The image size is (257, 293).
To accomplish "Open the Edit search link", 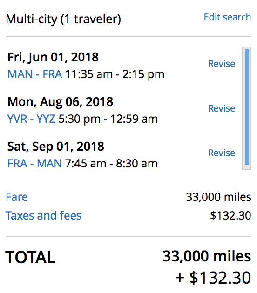I will coord(227,17).
